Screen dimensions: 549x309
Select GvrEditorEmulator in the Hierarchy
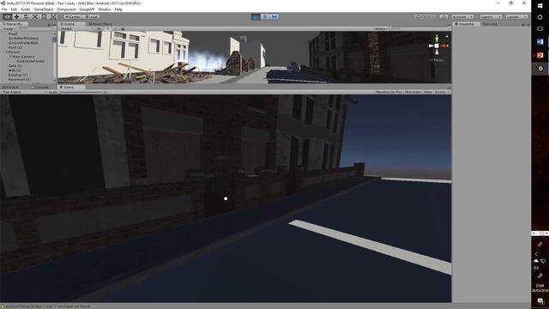click(23, 38)
